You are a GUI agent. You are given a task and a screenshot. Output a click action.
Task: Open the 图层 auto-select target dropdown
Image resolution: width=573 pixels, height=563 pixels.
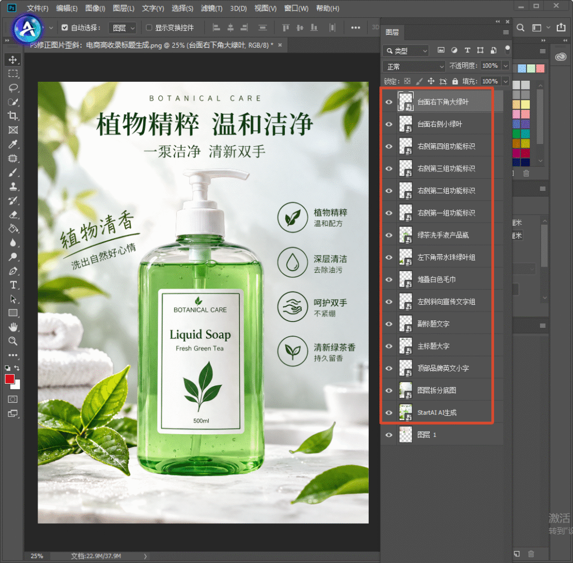pos(123,28)
